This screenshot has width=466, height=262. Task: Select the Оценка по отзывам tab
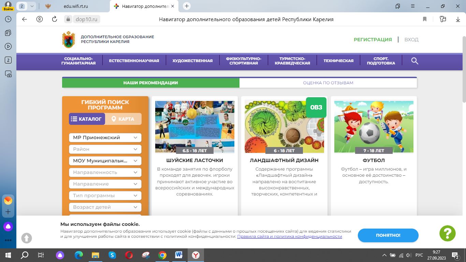point(328,83)
